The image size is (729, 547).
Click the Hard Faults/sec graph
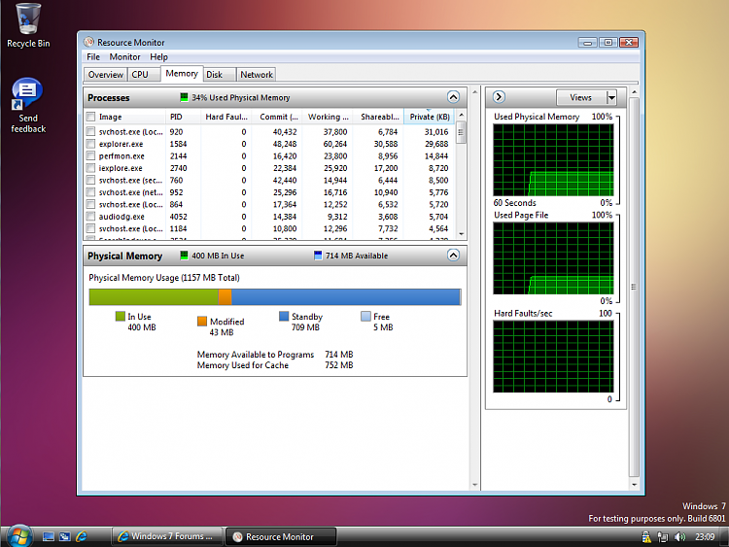[x=553, y=356]
